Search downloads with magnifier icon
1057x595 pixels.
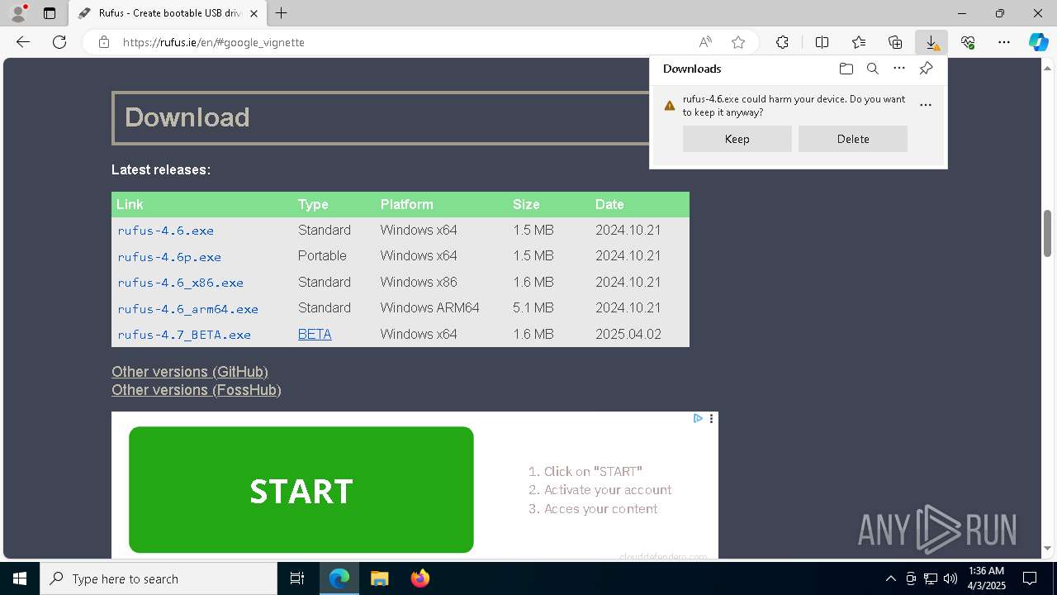tap(873, 69)
